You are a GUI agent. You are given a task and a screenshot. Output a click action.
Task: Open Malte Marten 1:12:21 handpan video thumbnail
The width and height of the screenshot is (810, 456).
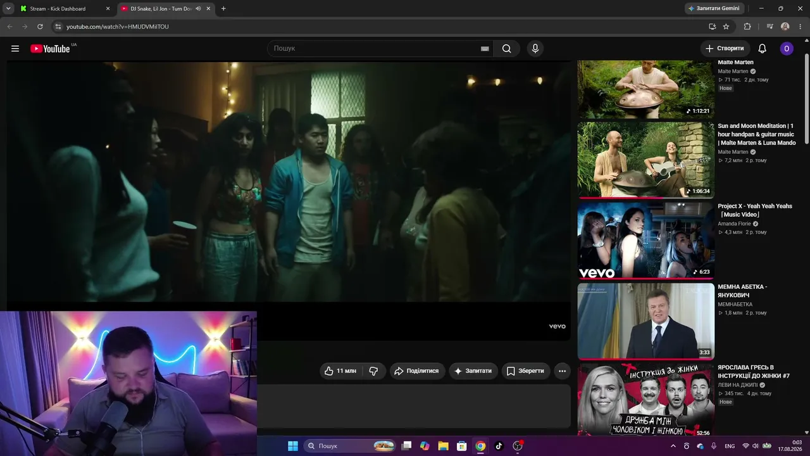point(646,89)
